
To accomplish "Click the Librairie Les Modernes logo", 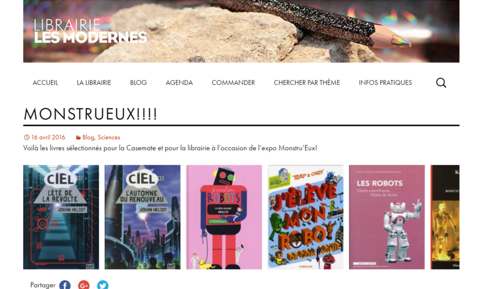I will 90,31.
